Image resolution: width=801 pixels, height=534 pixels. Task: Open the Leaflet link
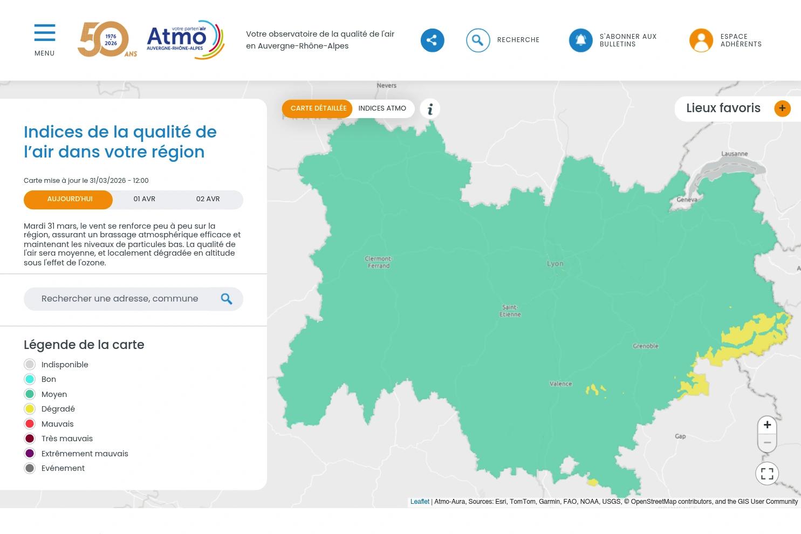point(420,502)
